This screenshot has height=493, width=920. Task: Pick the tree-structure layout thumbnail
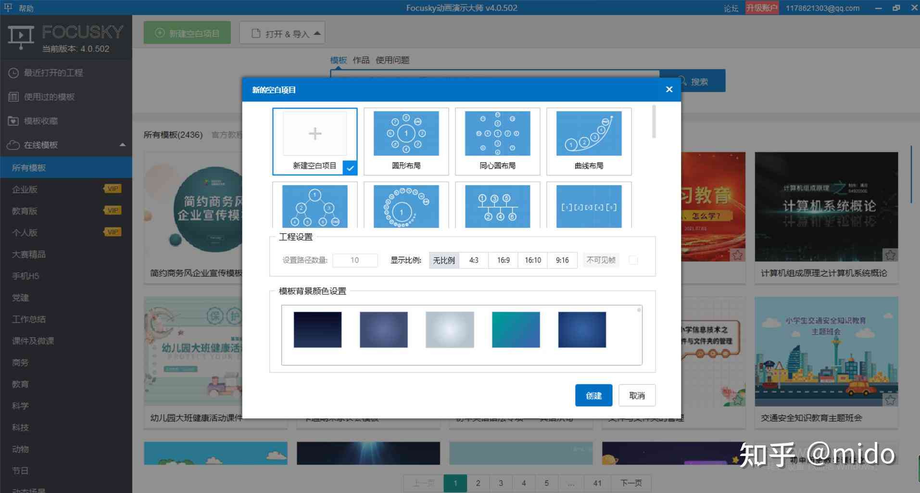click(x=315, y=206)
